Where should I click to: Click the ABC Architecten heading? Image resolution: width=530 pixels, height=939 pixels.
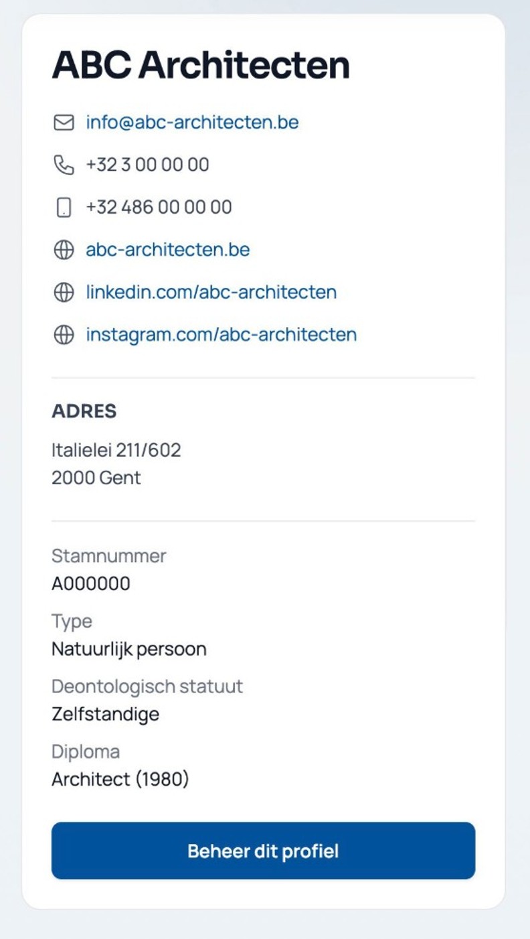201,65
